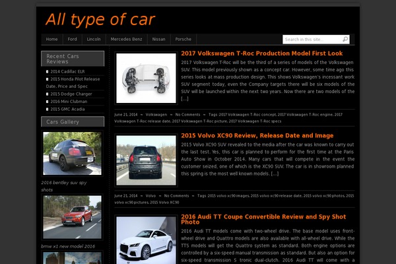Image resolution: width=396 pixels, height=264 pixels.
Task: Click the '2017 Volkswagen T-Roc concept' tag
Action: pos(247,115)
